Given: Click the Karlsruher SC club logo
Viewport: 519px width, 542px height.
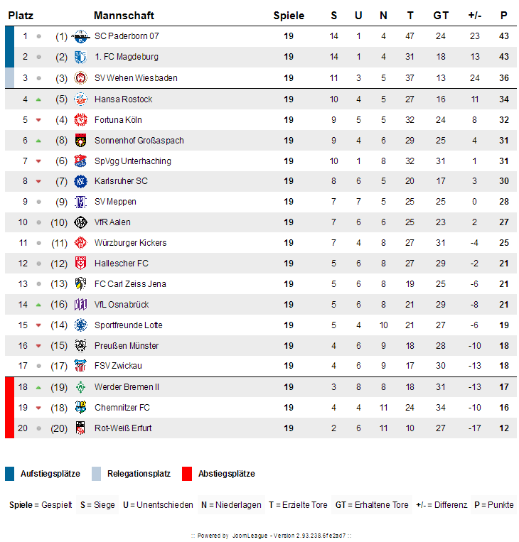Looking at the screenshot, I should coord(80,181).
